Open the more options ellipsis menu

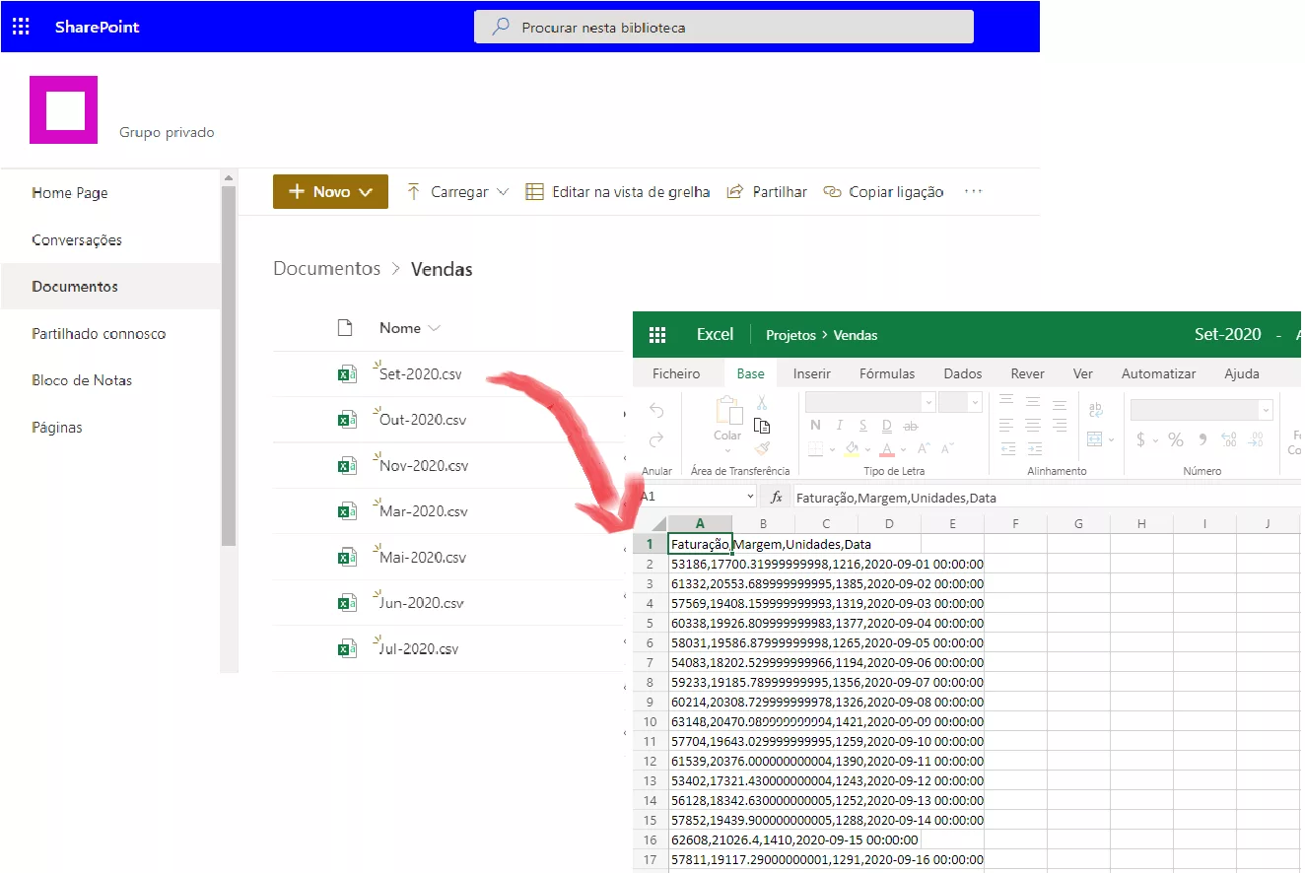pos(974,192)
